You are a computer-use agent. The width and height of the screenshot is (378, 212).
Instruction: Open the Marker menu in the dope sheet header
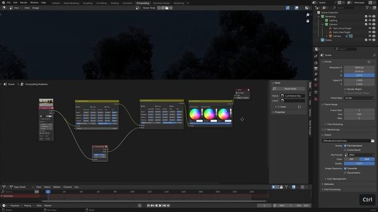(57, 187)
